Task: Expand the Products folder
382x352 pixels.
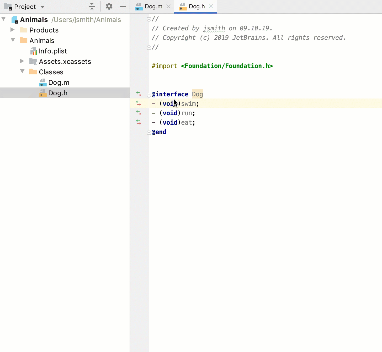Action: [x=12, y=30]
